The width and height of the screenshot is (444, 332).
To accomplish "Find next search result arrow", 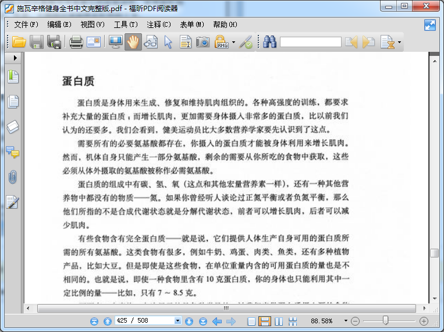I will point(368,43).
